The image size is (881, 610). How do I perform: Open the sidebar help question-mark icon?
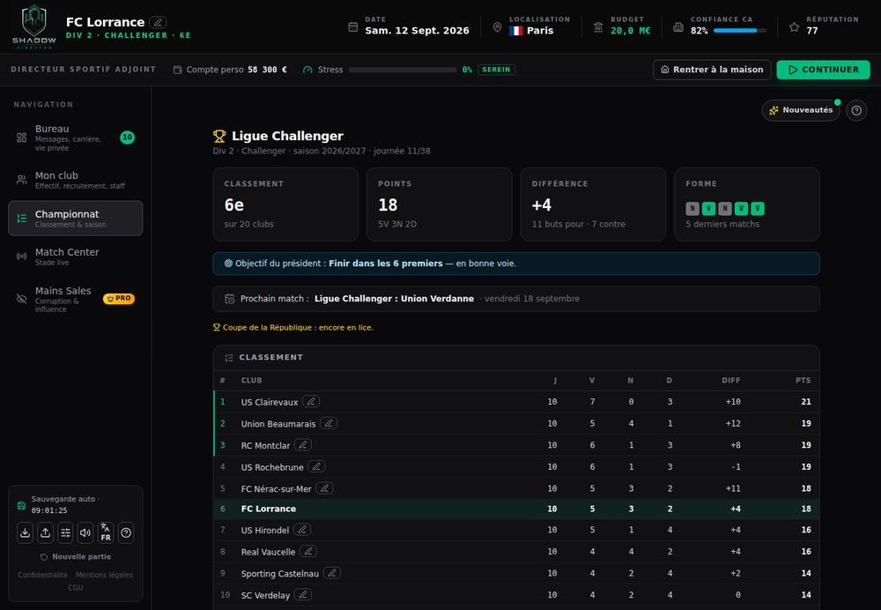pyautogui.click(x=126, y=533)
